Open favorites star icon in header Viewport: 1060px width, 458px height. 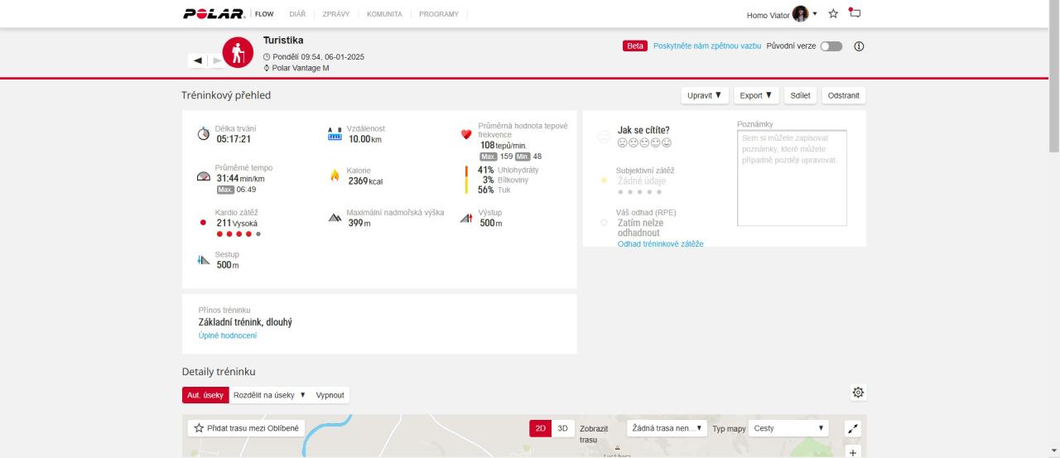833,14
